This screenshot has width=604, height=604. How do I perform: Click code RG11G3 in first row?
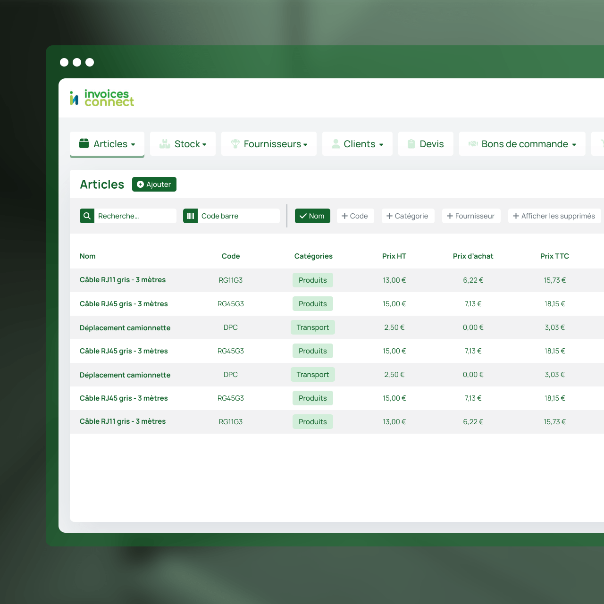[x=231, y=280]
